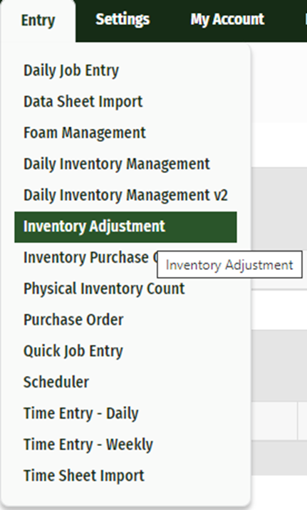Click the dark green header bar
Screen dimensions: 307x510
286,21
